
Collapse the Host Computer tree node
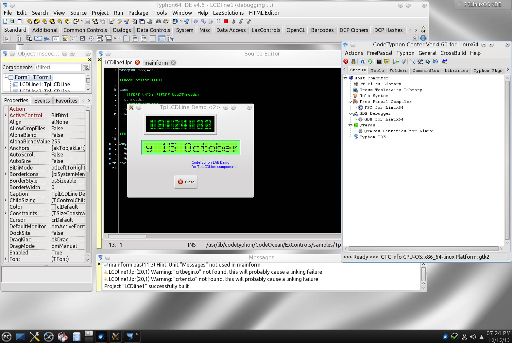345,78
